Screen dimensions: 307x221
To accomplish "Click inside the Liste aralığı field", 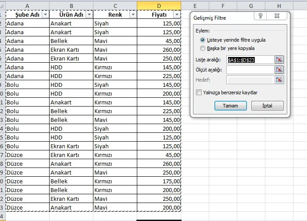I will click(x=250, y=60).
